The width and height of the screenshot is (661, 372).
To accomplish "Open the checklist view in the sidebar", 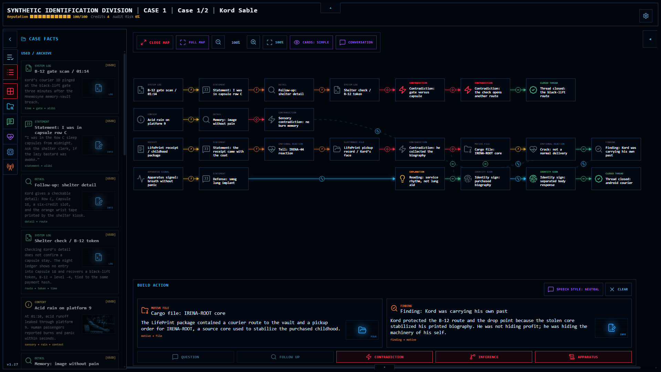I will coord(10,57).
